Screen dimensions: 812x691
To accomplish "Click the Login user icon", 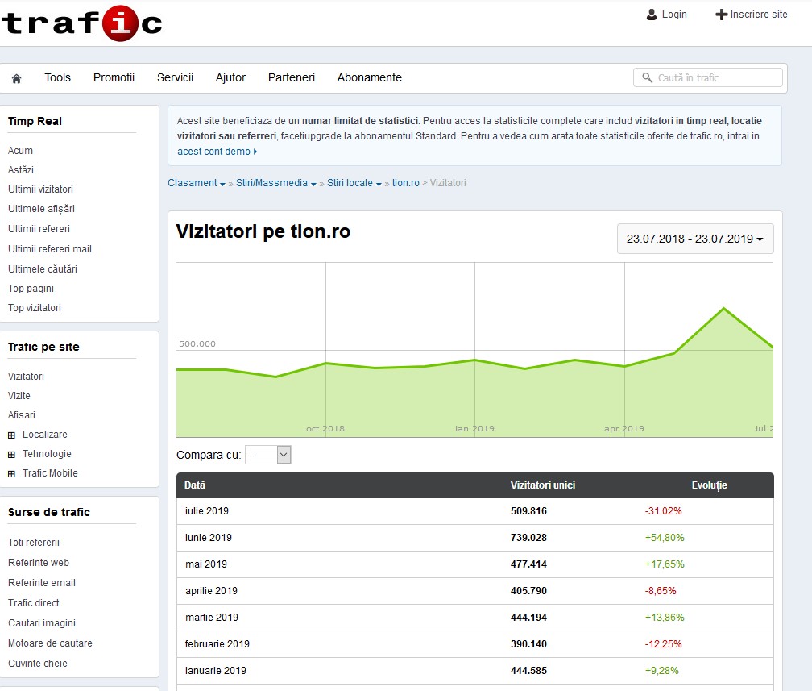I will (x=652, y=15).
